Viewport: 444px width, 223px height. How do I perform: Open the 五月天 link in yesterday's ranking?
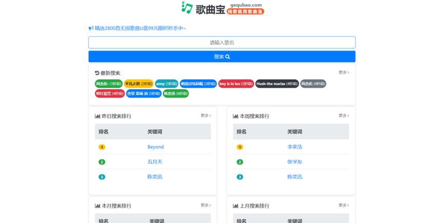155,162
